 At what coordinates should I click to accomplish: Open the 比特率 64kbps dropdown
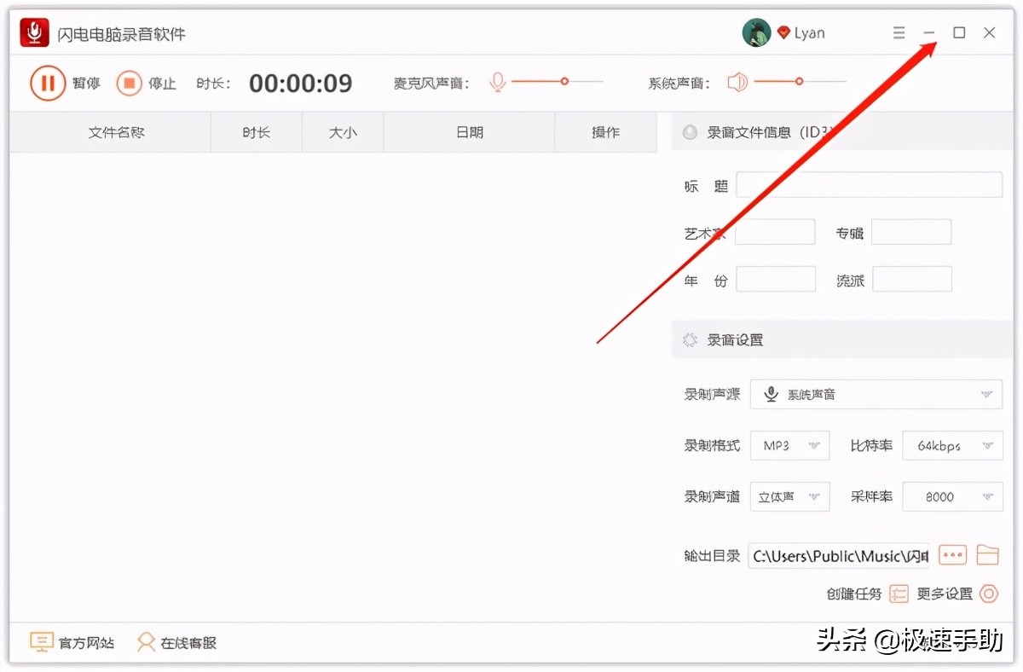(952, 445)
